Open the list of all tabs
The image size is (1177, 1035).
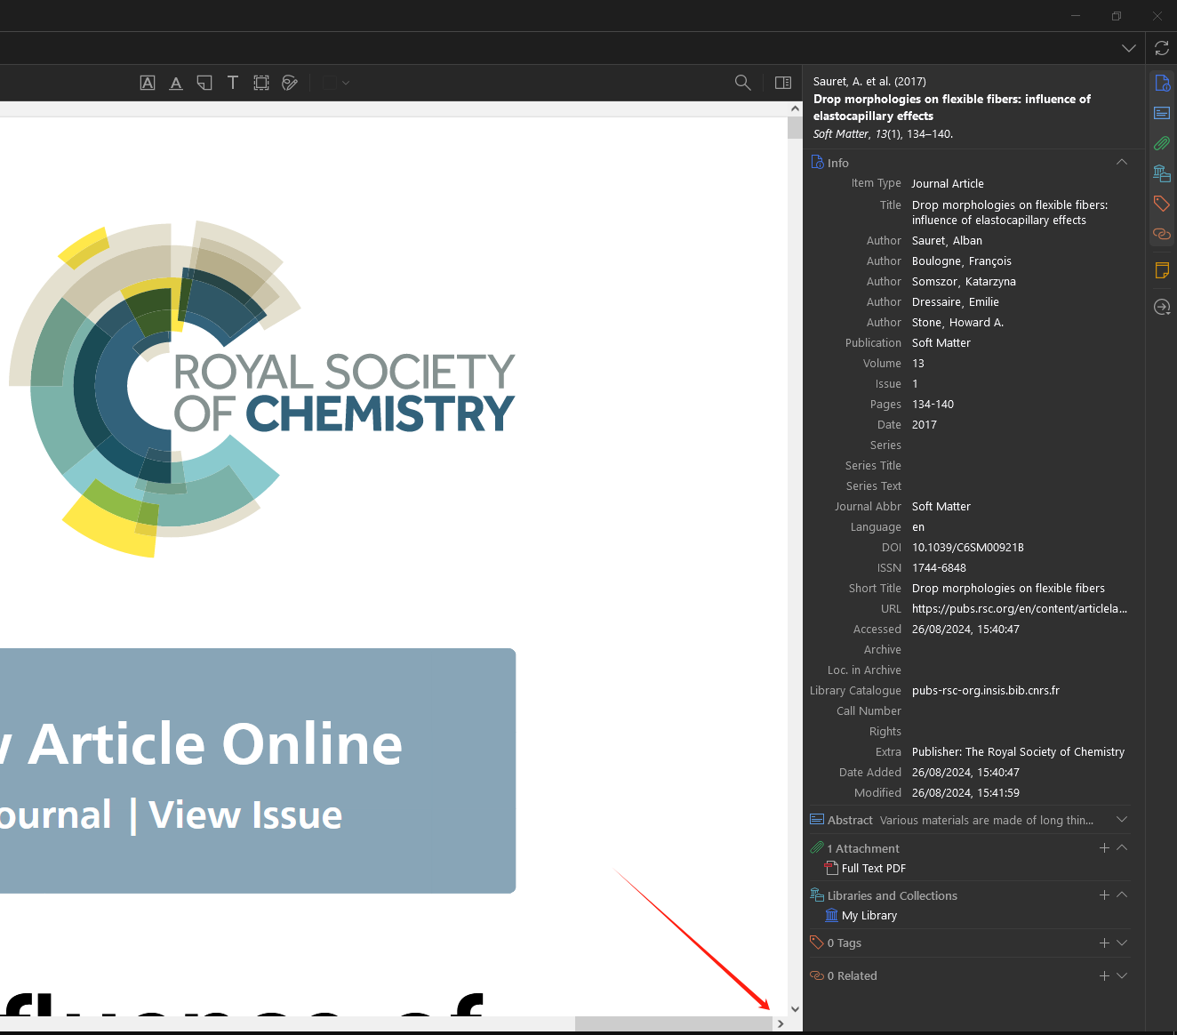coord(1129,48)
